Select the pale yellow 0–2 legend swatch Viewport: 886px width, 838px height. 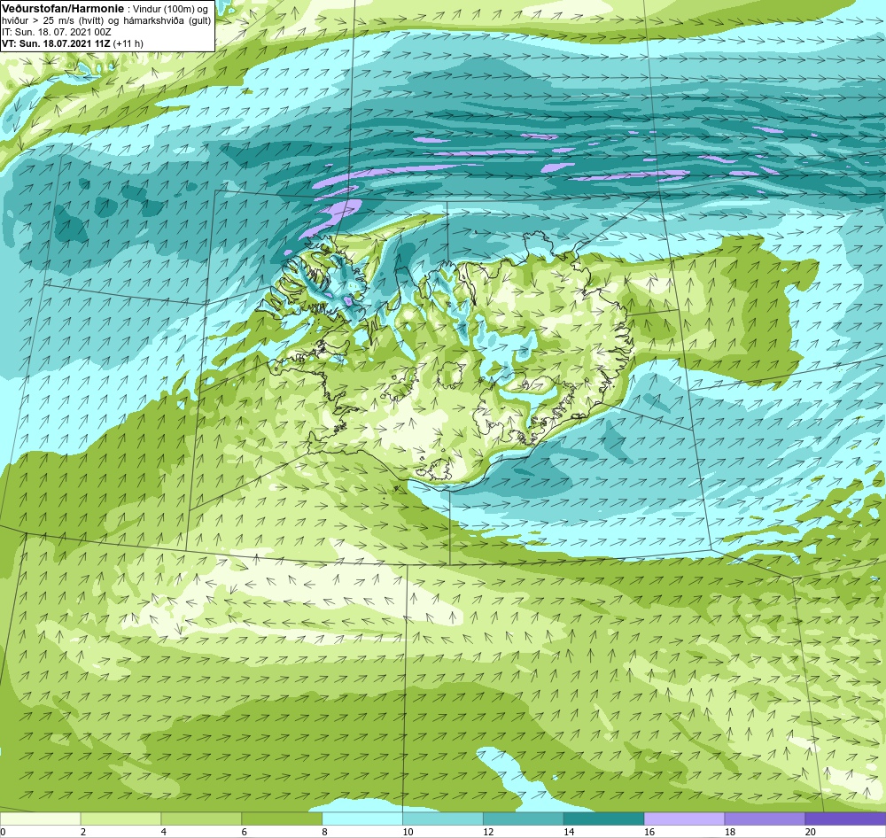pos(40,819)
